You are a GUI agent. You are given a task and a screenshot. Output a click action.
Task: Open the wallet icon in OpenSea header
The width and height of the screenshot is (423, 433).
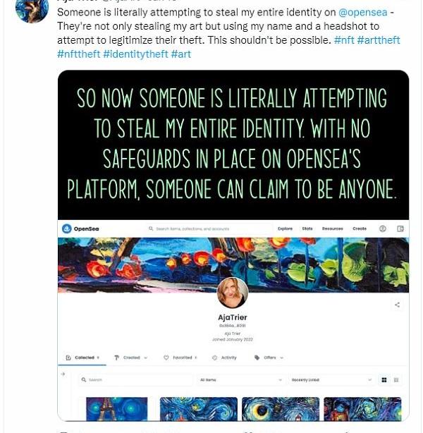point(400,228)
